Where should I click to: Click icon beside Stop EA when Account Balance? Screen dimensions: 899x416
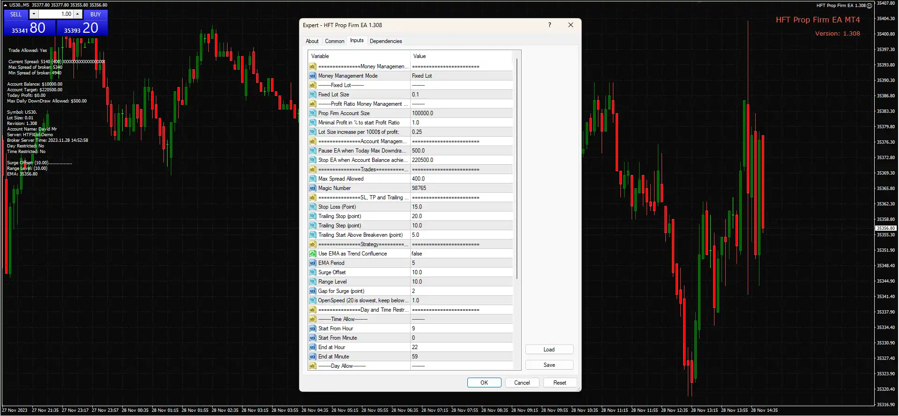(312, 160)
